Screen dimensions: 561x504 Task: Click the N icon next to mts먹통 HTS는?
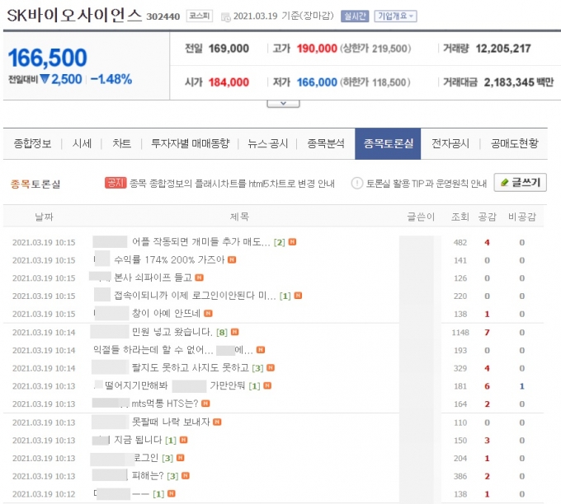217,404
